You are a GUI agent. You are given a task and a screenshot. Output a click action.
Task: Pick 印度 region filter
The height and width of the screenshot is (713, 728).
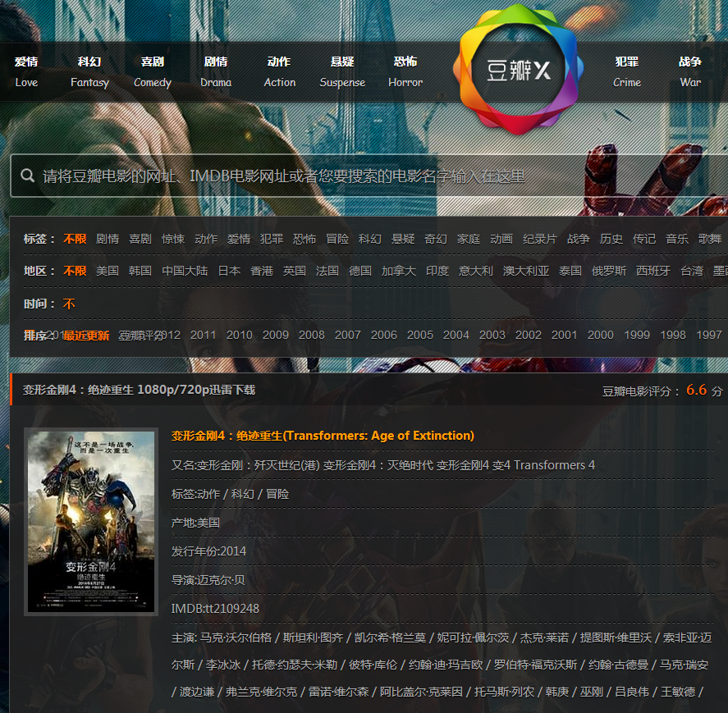(x=437, y=271)
